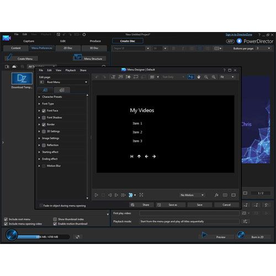Open the fullscreen preview icon
The image size is (276, 276).
click(141, 195)
